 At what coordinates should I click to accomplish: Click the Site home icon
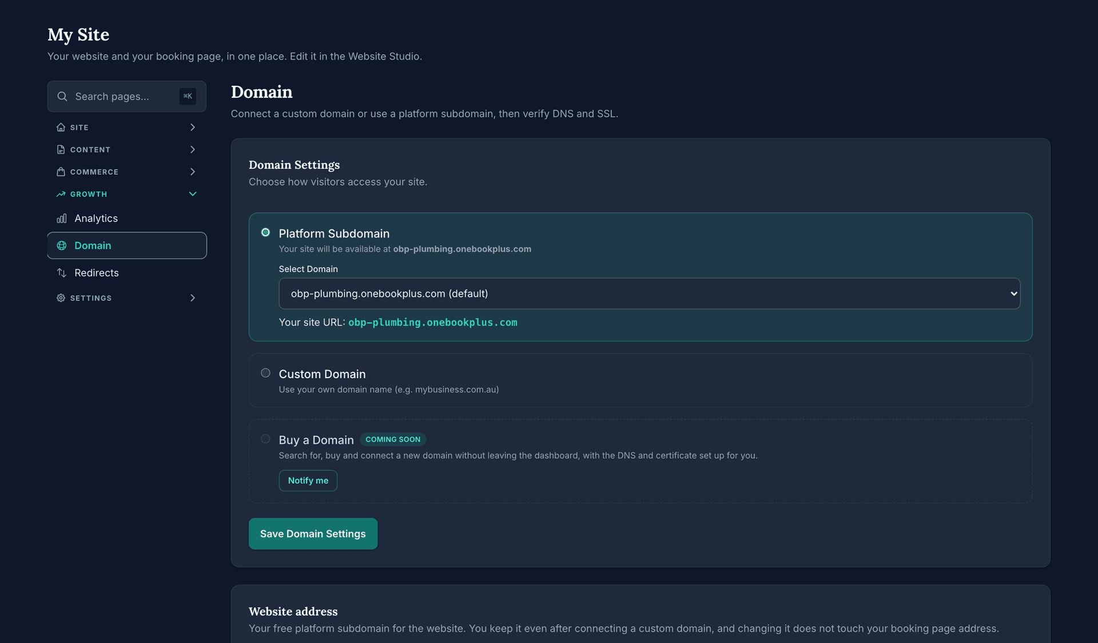coord(61,127)
